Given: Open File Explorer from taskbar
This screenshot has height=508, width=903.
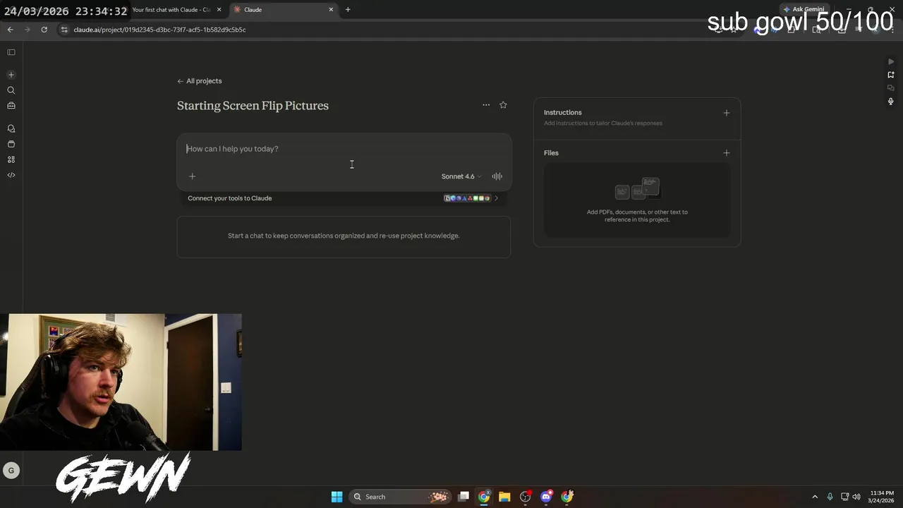Looking at the screenshot, I should [x=504, y=497].
